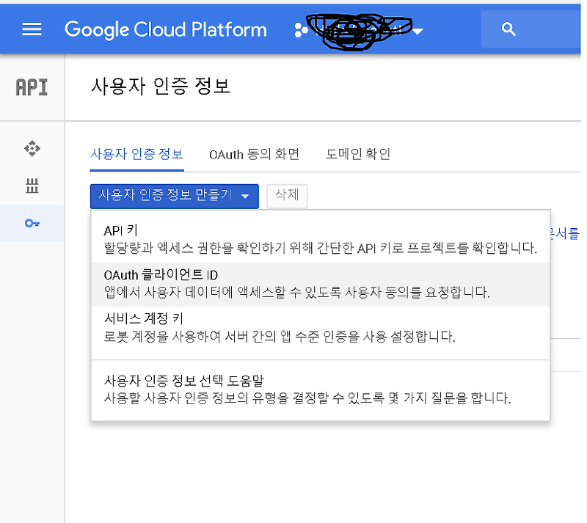This screenshot has height=523, width=587.
Task: Open the hamburger navigation menu
Action: tap(32, 29)
